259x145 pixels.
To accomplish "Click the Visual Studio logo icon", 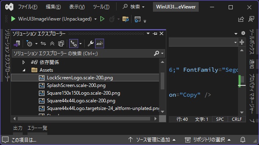I will pyautogui.click(x=9, y=7).
